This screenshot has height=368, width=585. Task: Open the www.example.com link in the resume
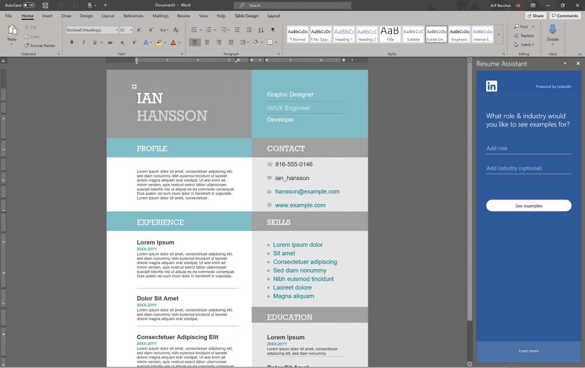301,205
